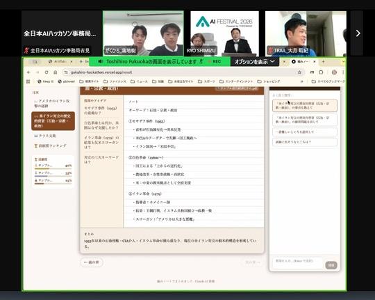The image size is (375, 300).
Task: Select the クラス文庫 sidebar item
Action: pyautogui.click(x=45, y=136)
